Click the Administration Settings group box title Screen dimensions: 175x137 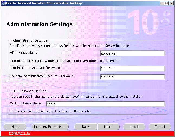29,40
